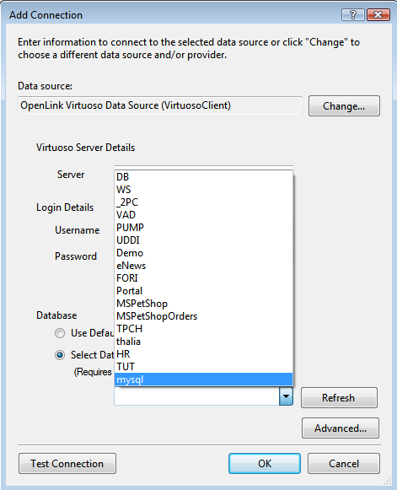Click the help question mark icon
The width and height of the screenshot is (397, 490).
353,14
